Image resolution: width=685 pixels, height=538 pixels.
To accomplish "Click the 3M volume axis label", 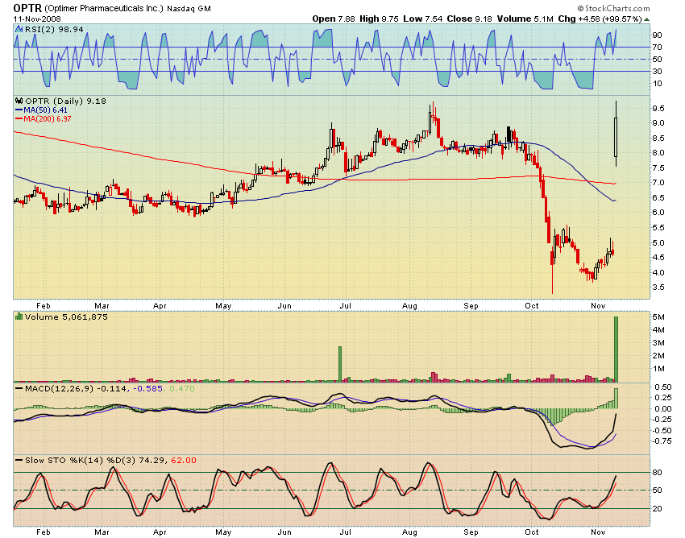I will click(658, 343).
